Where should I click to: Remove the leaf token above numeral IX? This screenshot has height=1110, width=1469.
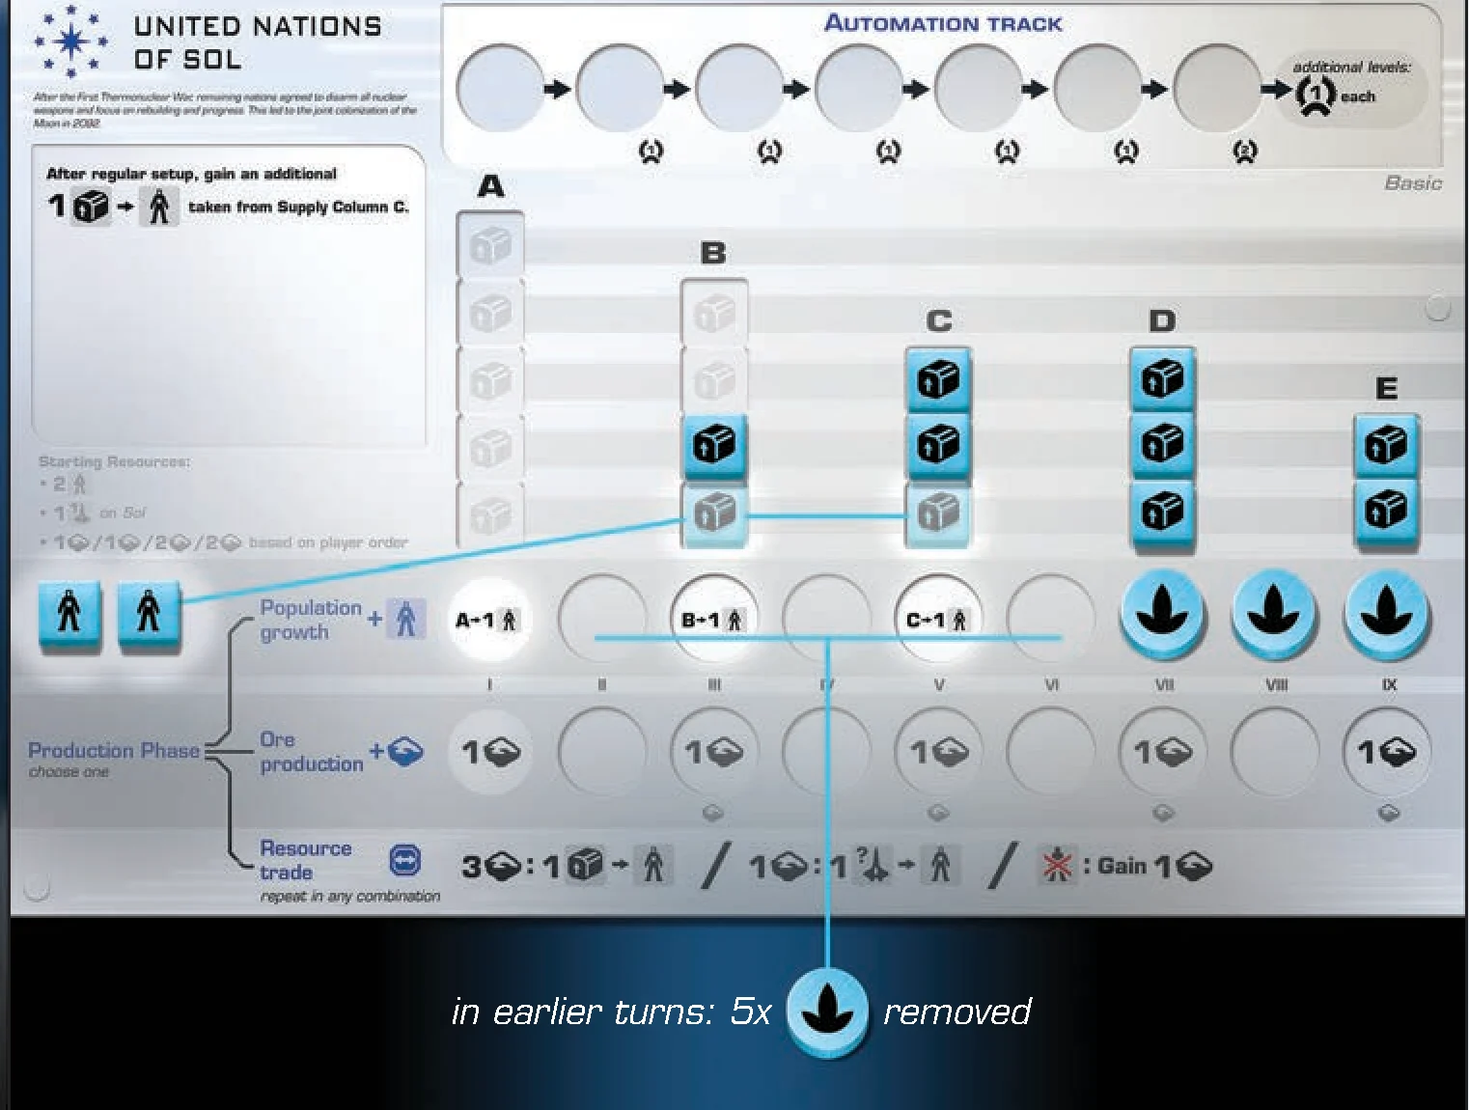point(1386,614)
